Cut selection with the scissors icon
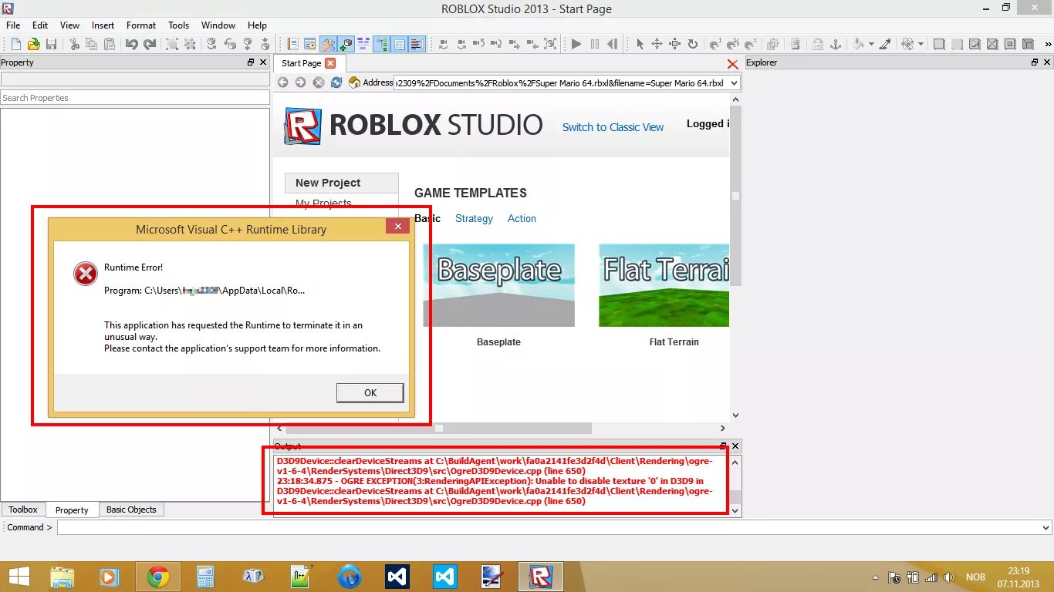Image resolution: width=1054 pixels, height=592 pixels. 74,45
